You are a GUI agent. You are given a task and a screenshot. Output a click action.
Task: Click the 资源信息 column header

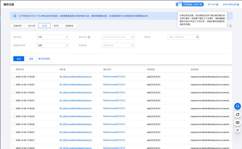click(x=194, y=69)
